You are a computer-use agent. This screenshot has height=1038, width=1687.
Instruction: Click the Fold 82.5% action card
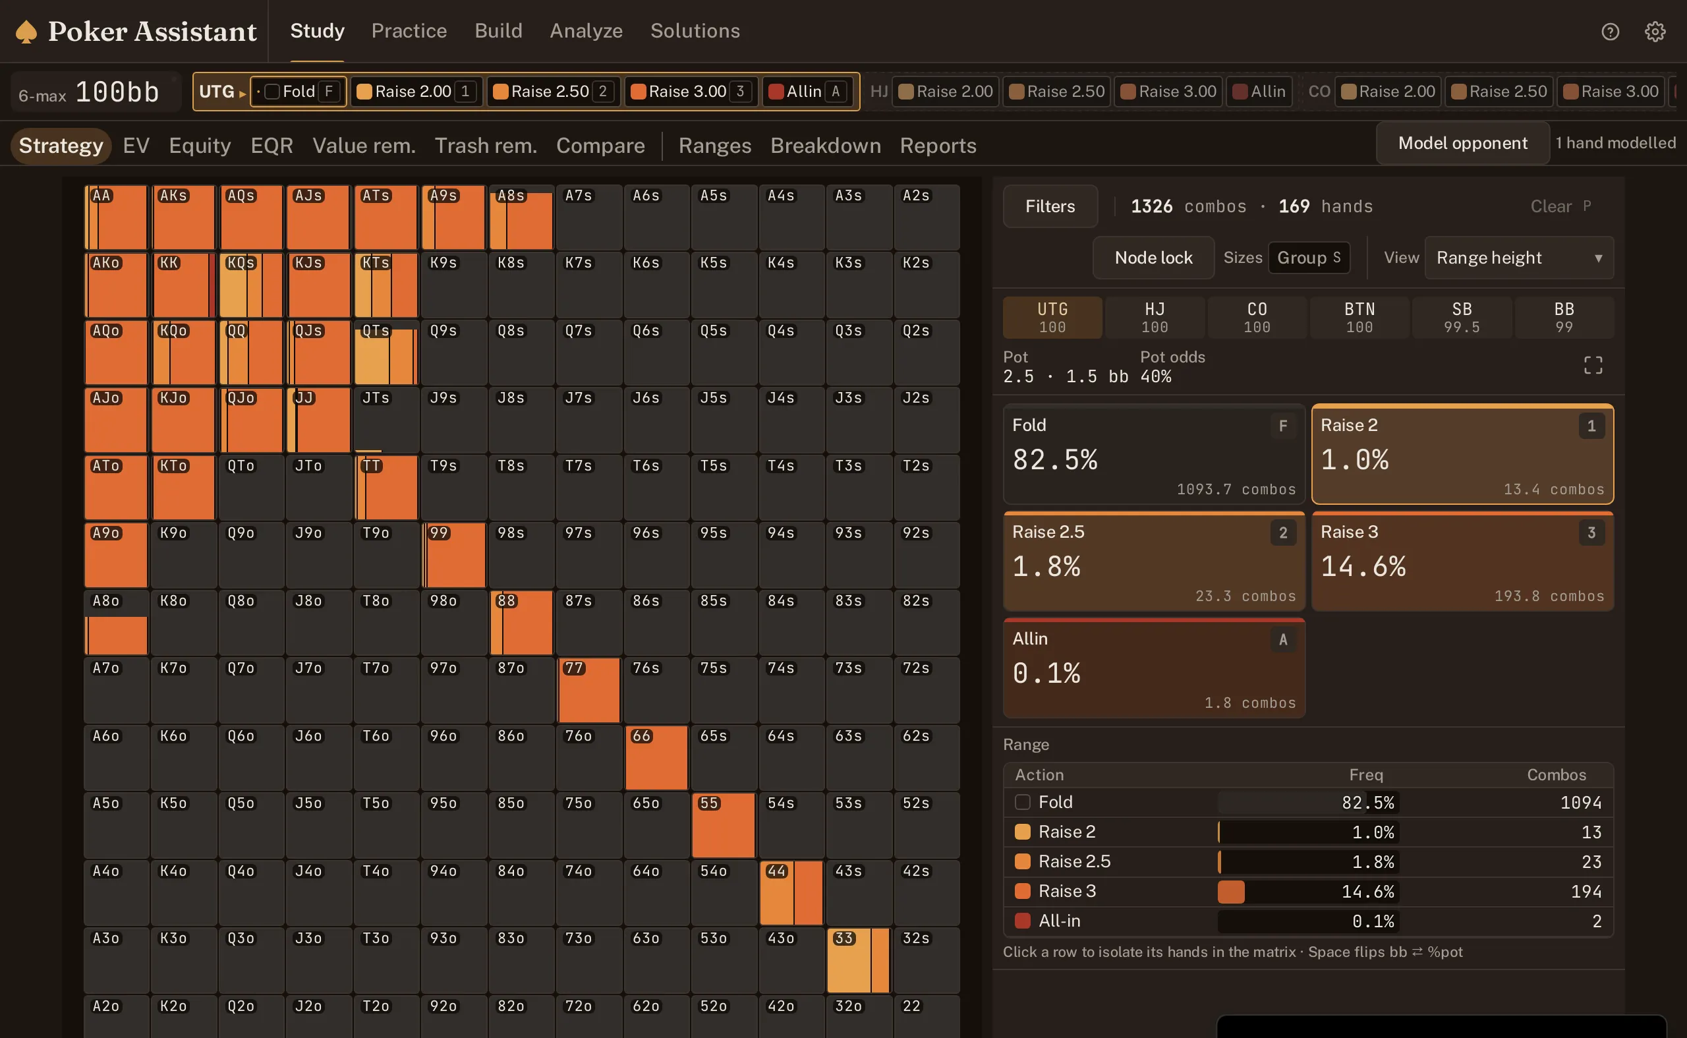[1154, 454]
